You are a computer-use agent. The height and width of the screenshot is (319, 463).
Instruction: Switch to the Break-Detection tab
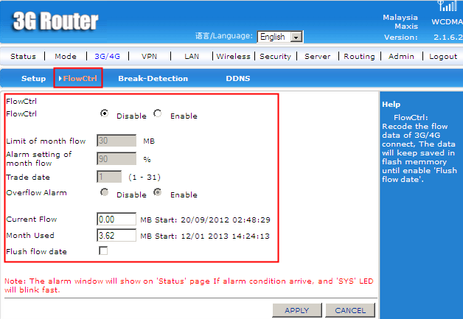click(x=153, y=78)
